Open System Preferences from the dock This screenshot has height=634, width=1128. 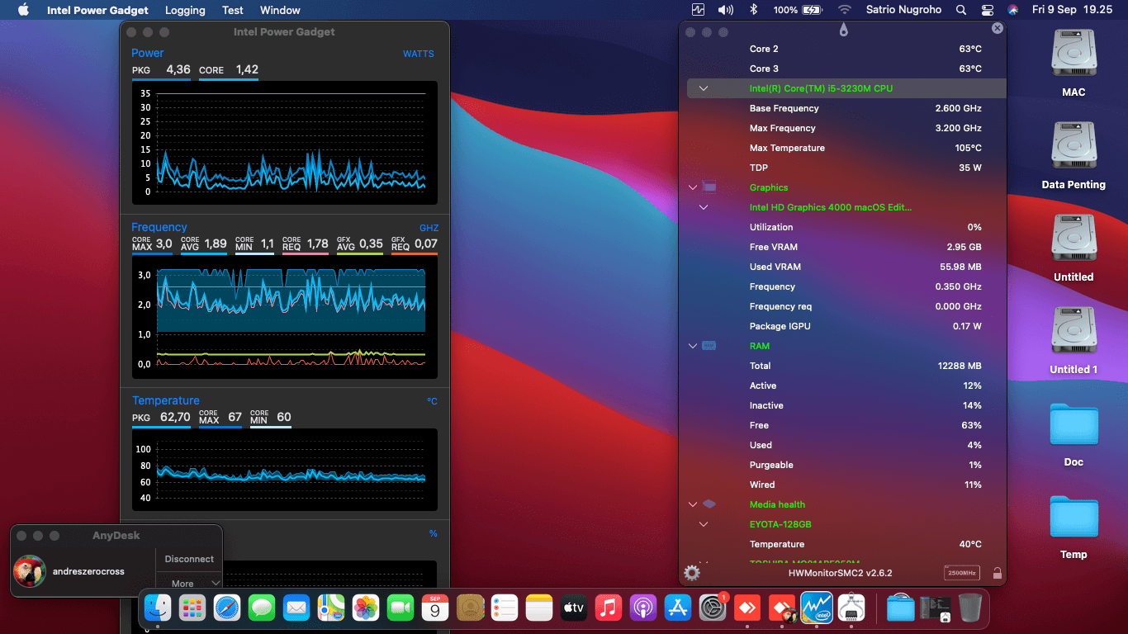click(713, 608)
